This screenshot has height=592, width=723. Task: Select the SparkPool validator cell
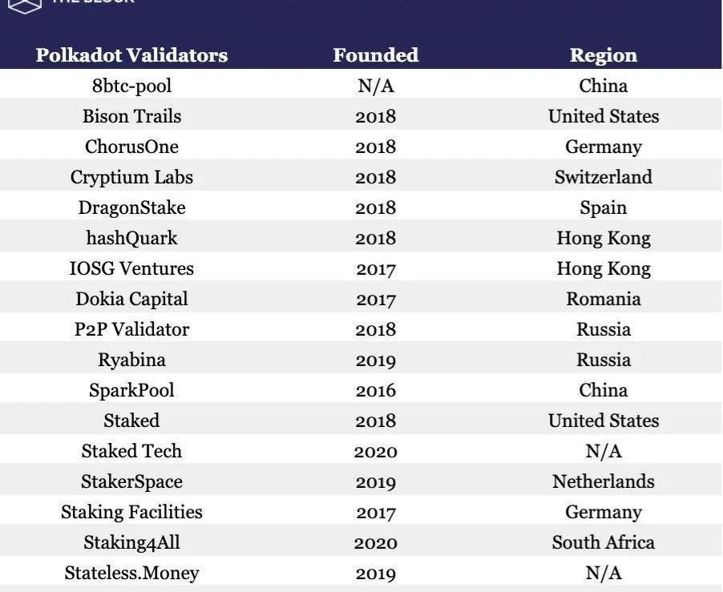[x=131, y=390]
